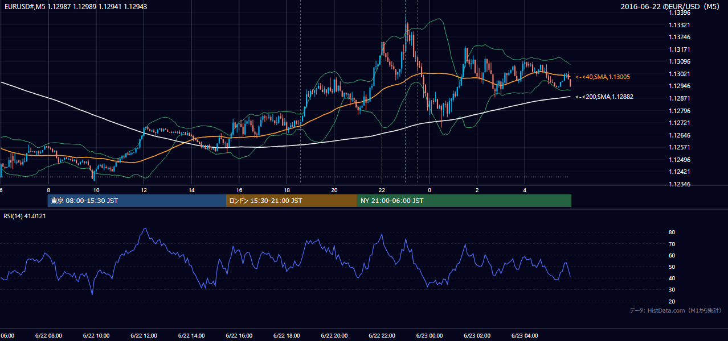728x341 pixels.
Task: Click price axis label 1.13246
Action: (x=680, y=37)
